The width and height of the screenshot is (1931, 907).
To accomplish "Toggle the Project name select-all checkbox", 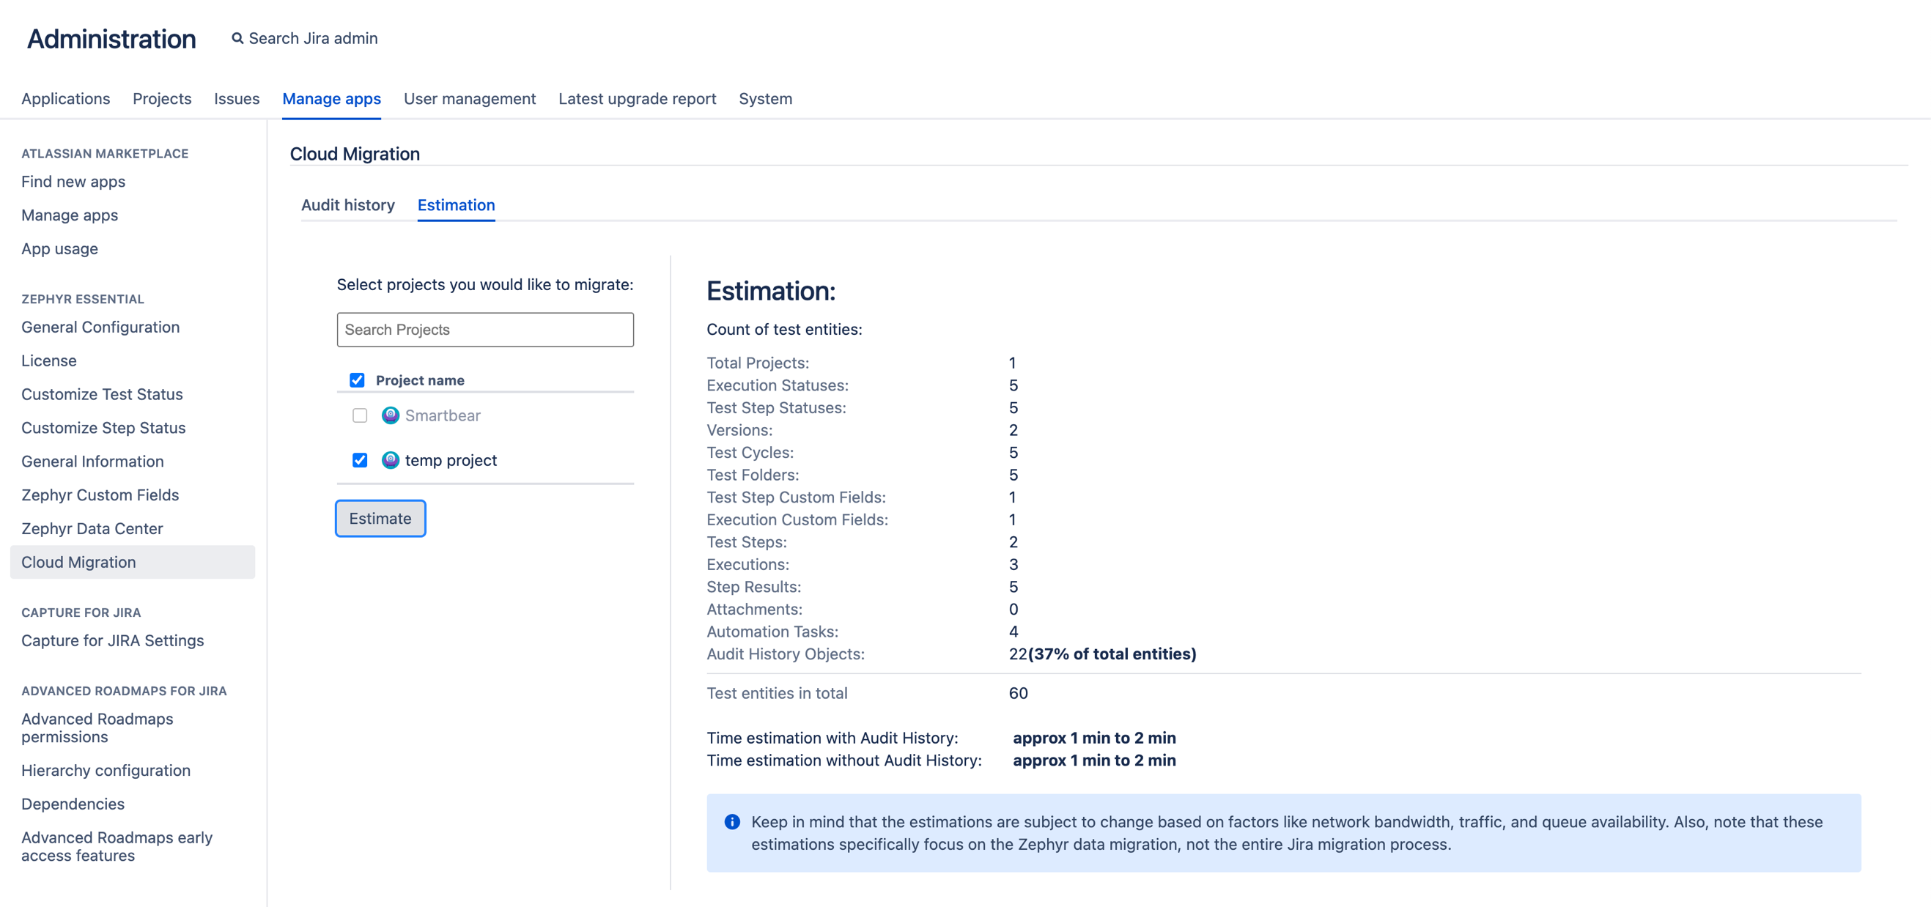I will click(358, 380).
